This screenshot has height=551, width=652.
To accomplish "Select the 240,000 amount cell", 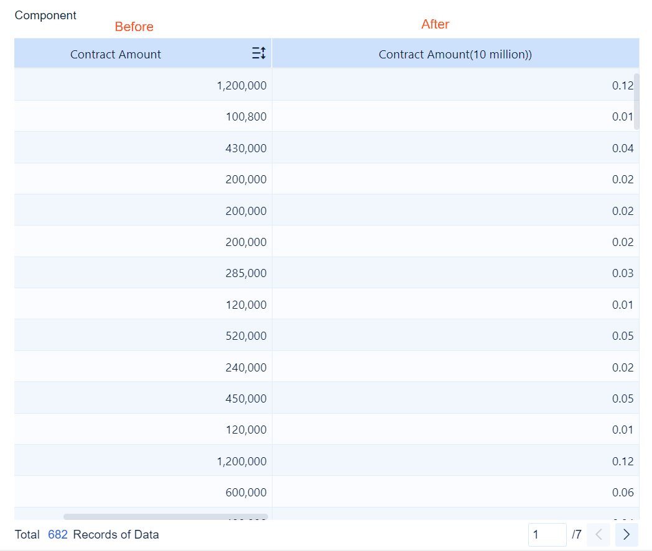I will click(x=246, y=367).
